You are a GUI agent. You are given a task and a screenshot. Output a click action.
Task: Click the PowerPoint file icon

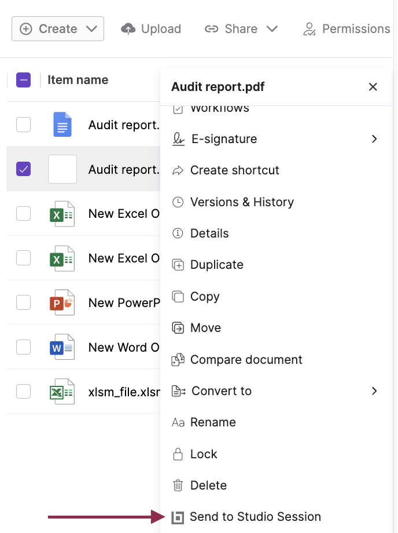point(62,302)
